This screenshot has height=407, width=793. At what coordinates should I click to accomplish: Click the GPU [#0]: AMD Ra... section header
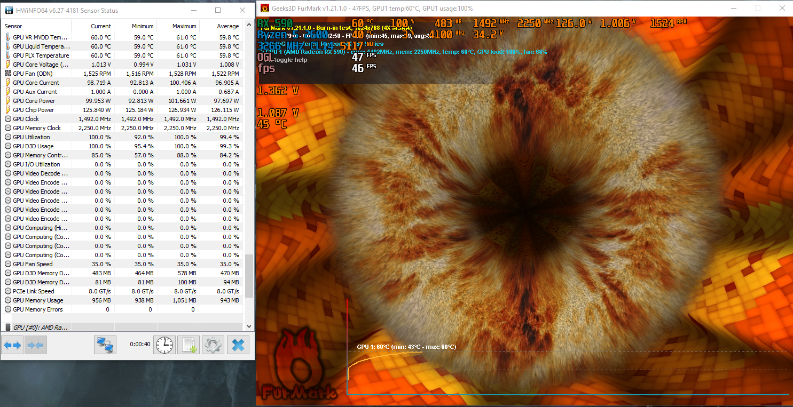[x=122, y=327]
